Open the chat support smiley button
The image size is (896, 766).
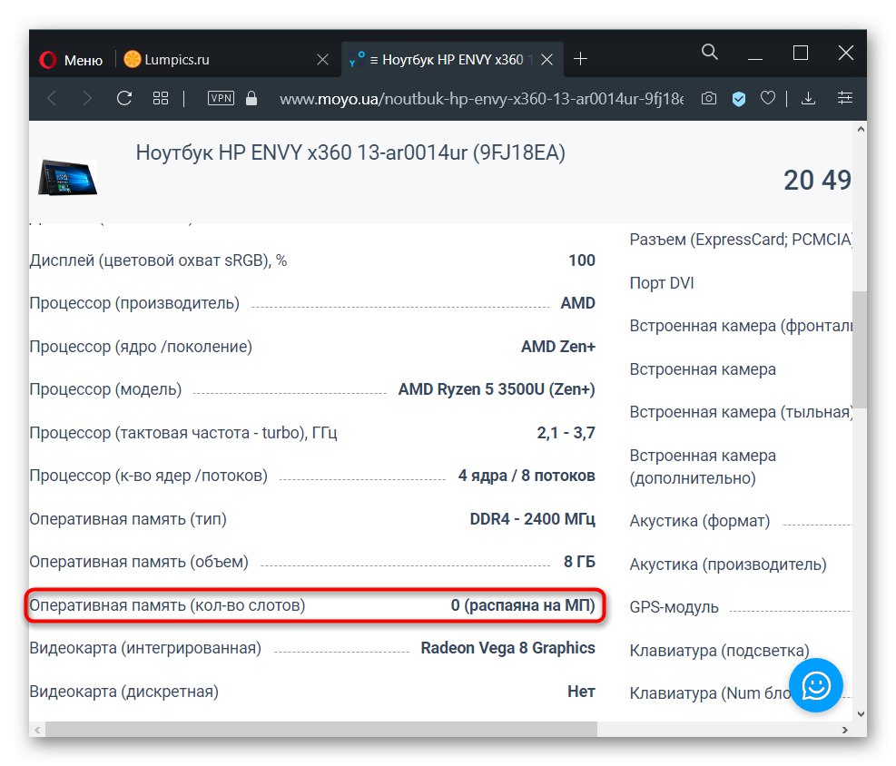[815, 685]
